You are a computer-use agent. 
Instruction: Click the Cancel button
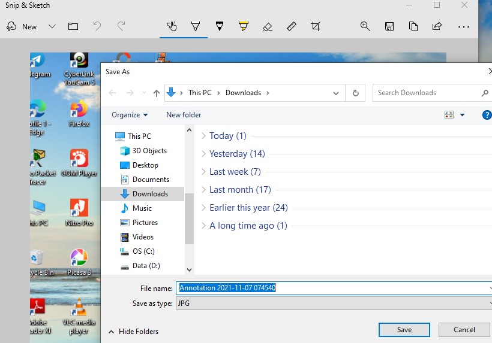pyautogui.click(x=464, y=330)
